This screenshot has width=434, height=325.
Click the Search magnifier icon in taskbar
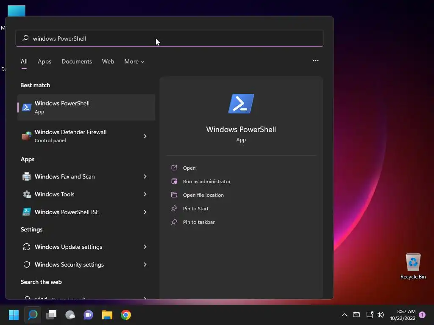[33, 315]
